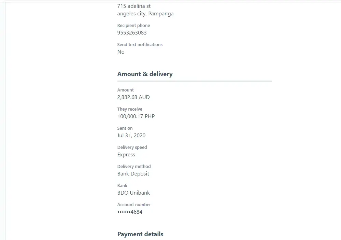Select the 100,000.17 PHP value

tap(136, 116)
